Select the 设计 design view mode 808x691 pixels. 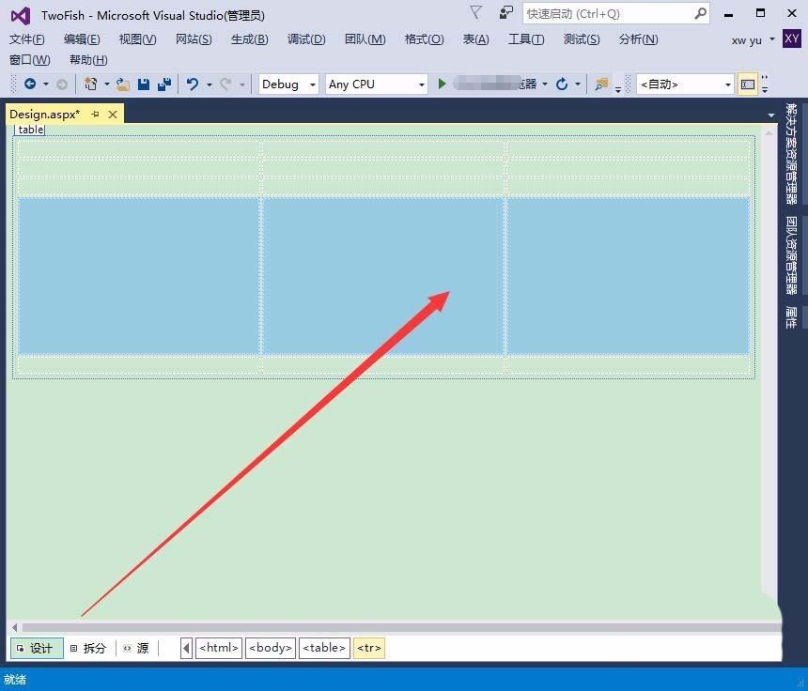pos(37,648)
